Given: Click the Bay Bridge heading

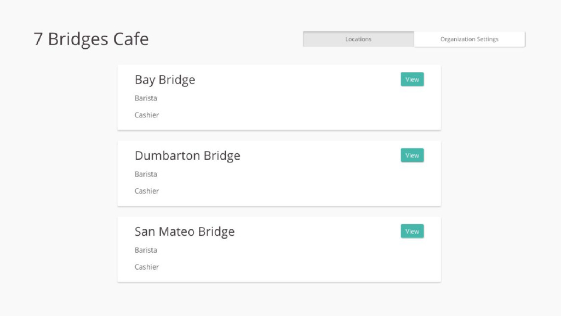Looking at the screenshot, I should [x=165, y=80].
